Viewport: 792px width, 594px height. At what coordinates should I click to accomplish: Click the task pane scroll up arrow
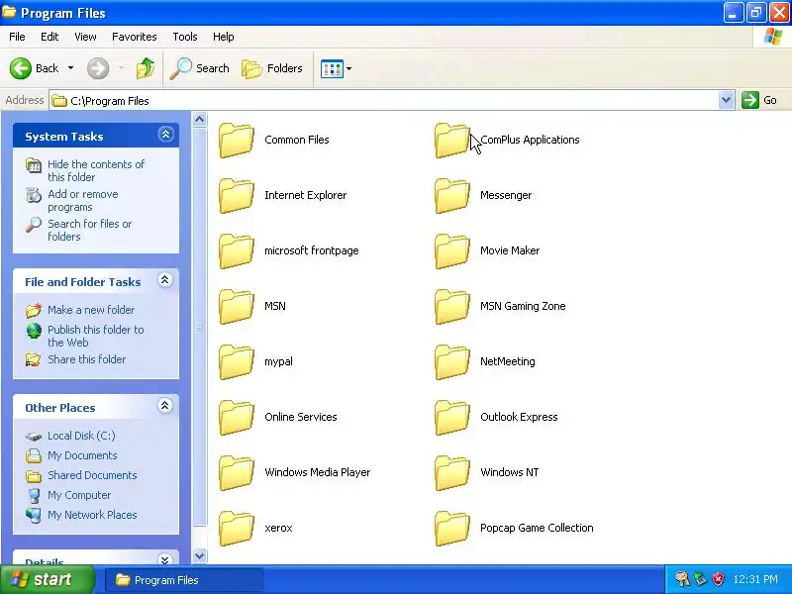pyautogui.click(x=200, y=120)
